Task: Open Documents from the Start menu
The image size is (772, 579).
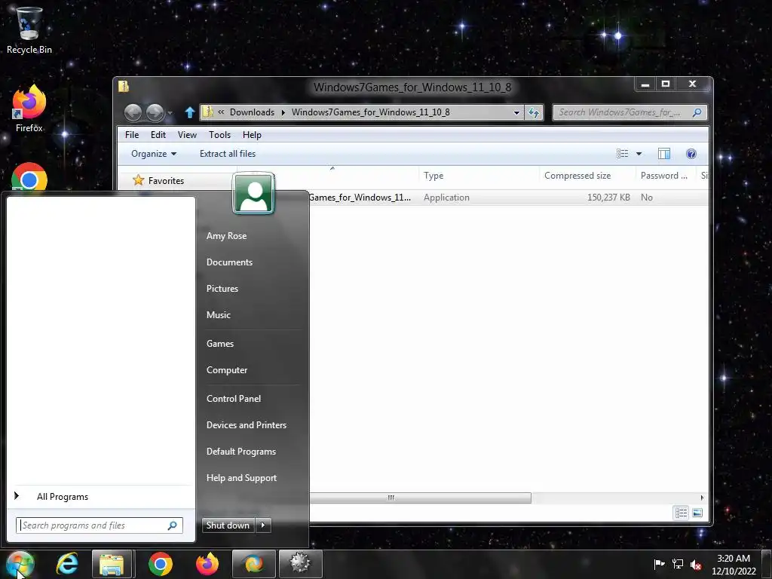Action: tap(229, 262)
